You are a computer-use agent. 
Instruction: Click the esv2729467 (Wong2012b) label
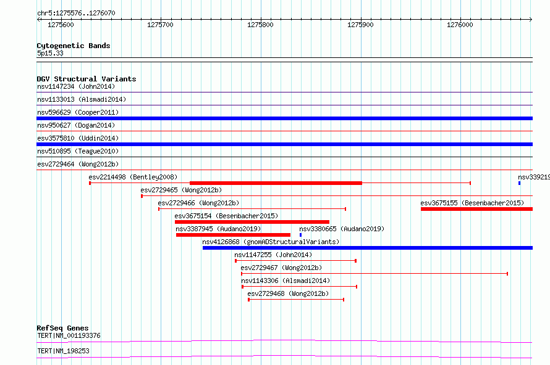tap(281, 268)
